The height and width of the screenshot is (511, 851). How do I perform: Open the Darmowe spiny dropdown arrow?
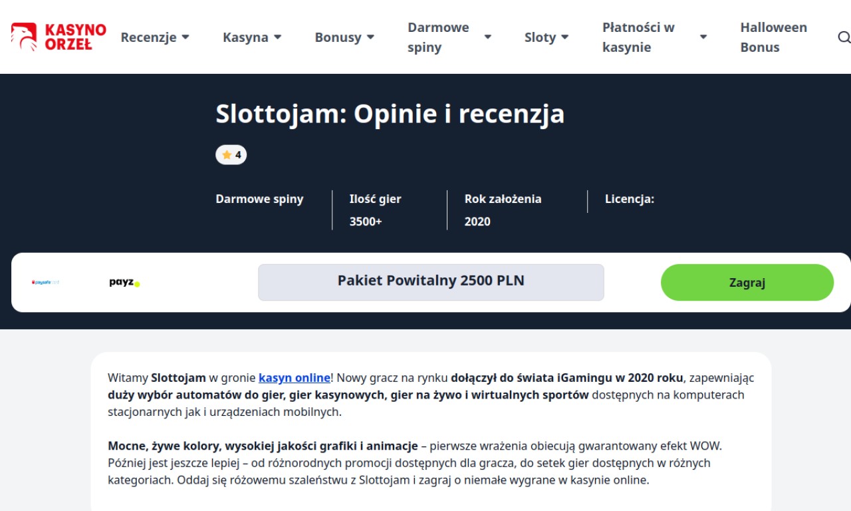click(487, 37)
